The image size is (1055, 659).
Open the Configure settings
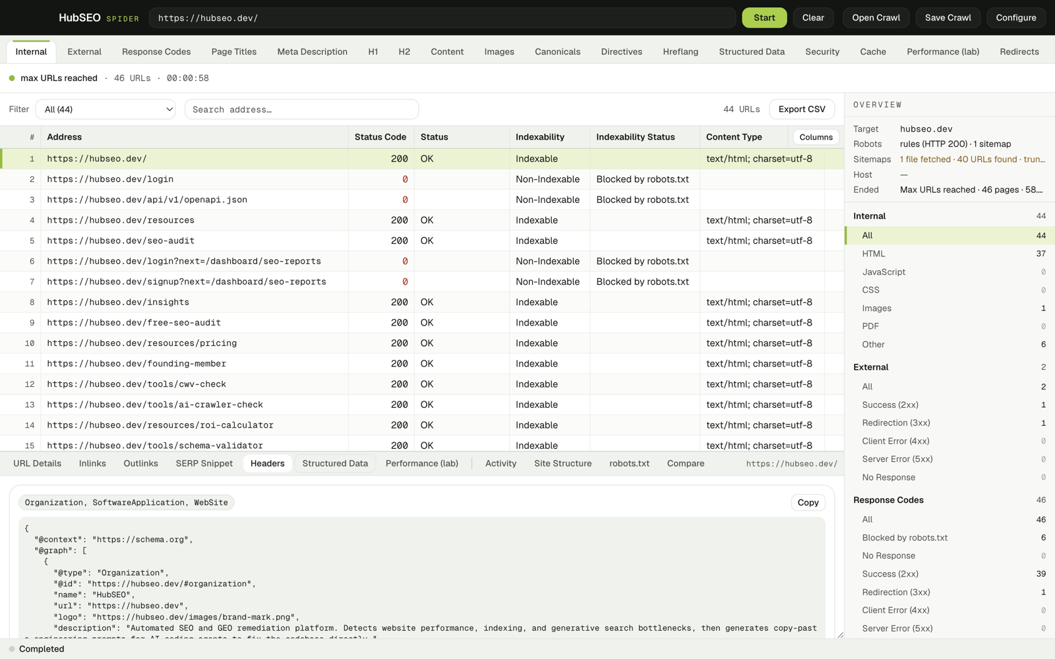(1015, 18)
